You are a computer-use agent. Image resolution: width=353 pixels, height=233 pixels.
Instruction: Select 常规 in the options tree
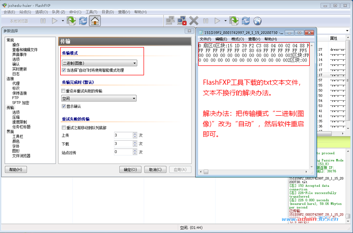pyautogui.click(x=10, y=40)
